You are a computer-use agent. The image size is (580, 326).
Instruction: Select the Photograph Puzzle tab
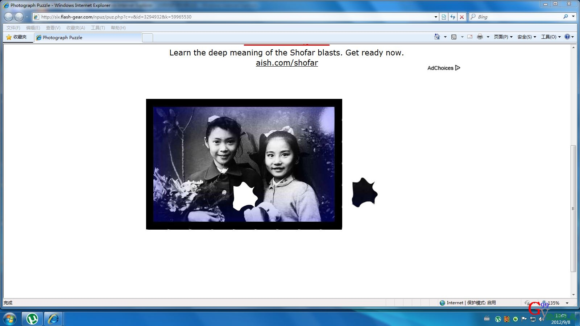(x=62, y=37)
